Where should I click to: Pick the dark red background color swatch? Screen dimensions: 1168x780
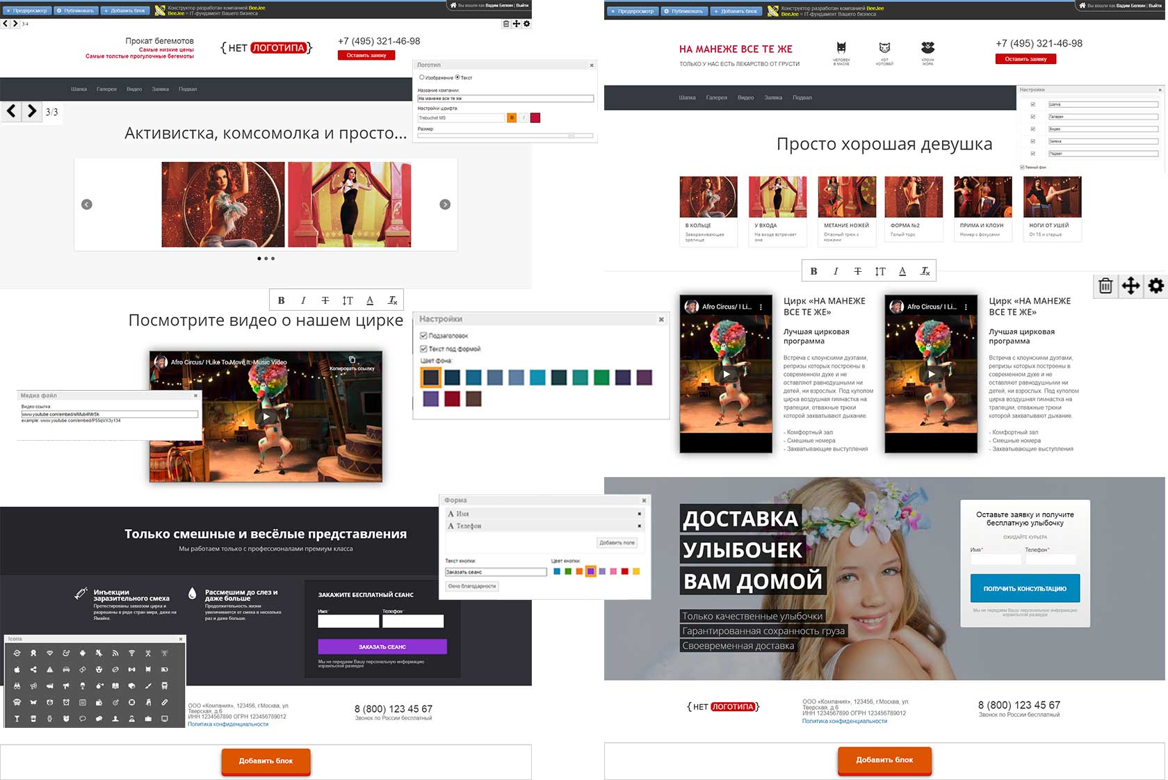point(452,399)
